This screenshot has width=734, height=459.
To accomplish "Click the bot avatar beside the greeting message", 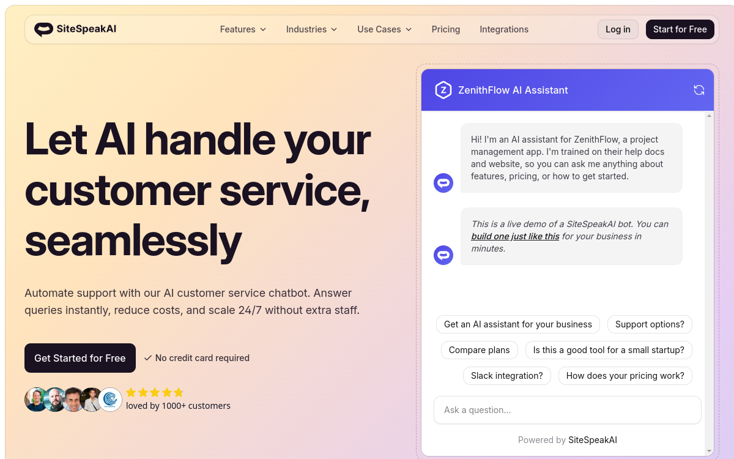I will [x=443, y=182].
